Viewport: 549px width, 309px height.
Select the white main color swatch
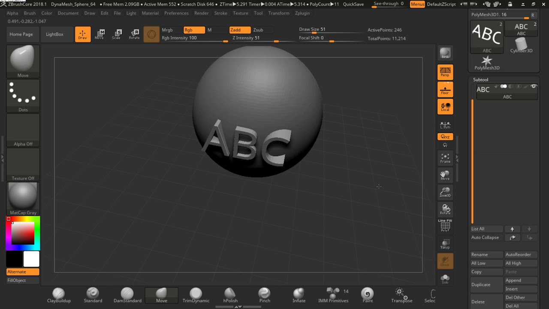tap(31, 259)
